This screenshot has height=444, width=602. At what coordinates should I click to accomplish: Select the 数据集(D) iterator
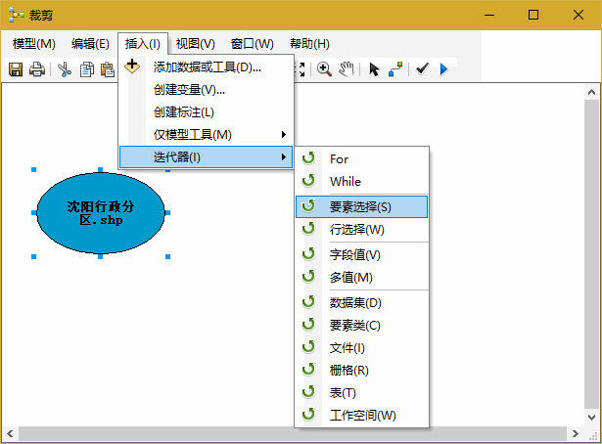[x=361, y=303]
